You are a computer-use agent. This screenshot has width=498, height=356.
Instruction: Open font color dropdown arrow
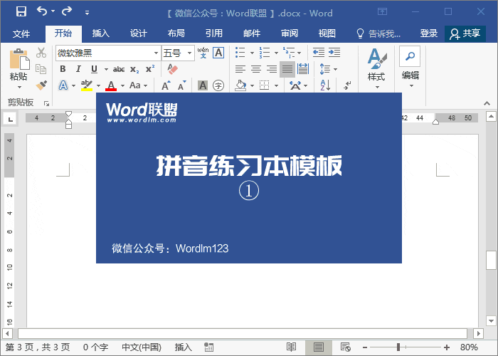(122, 85)
